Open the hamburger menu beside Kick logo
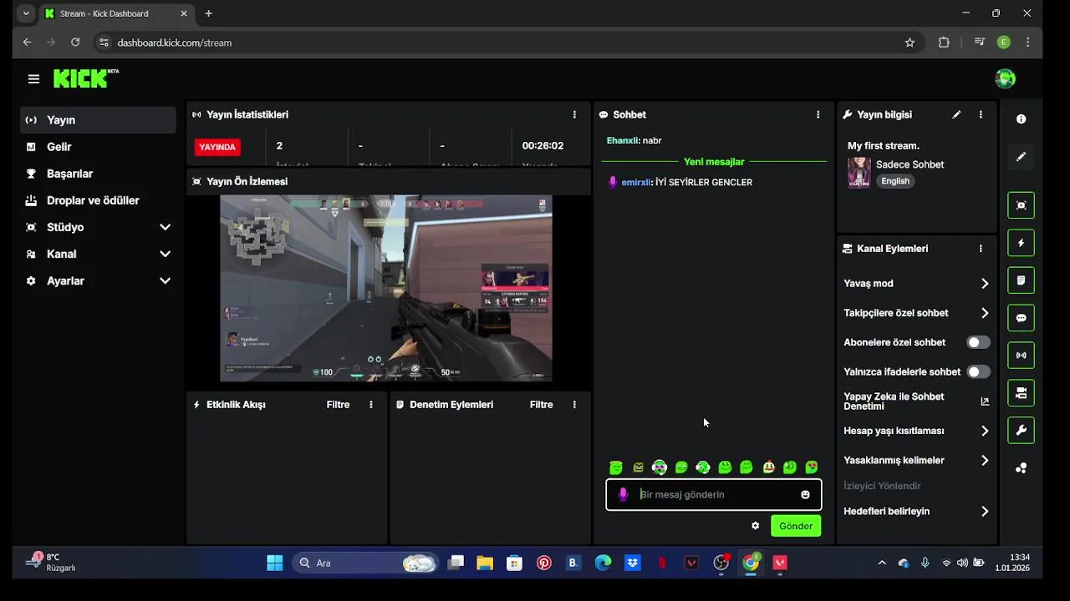Viewport: 1070px width, 601px height. (x=33, y=79)
